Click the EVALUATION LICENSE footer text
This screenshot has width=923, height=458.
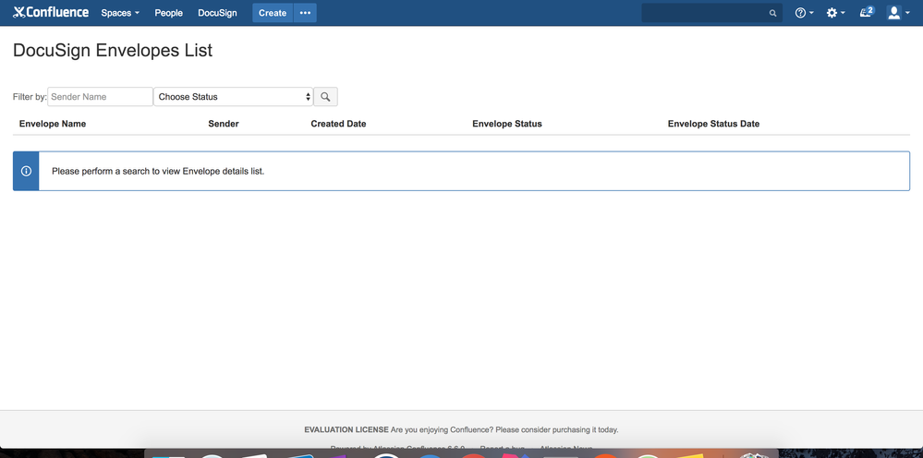(x=346, y=429)
